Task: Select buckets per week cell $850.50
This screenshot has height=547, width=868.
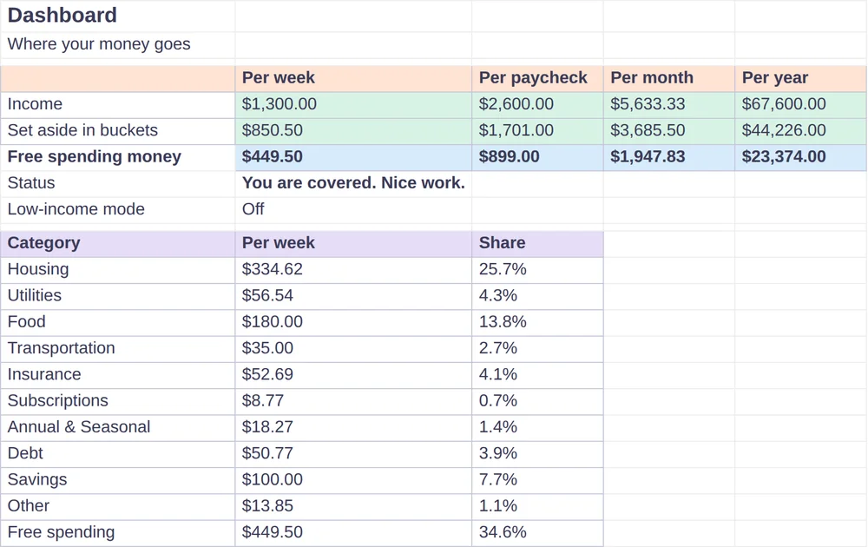Action: tap(353, 131)
